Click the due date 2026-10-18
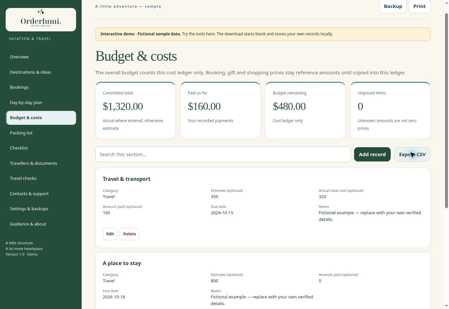The height and width of the screenshot is (309, 449). click(x=114, y=297)
